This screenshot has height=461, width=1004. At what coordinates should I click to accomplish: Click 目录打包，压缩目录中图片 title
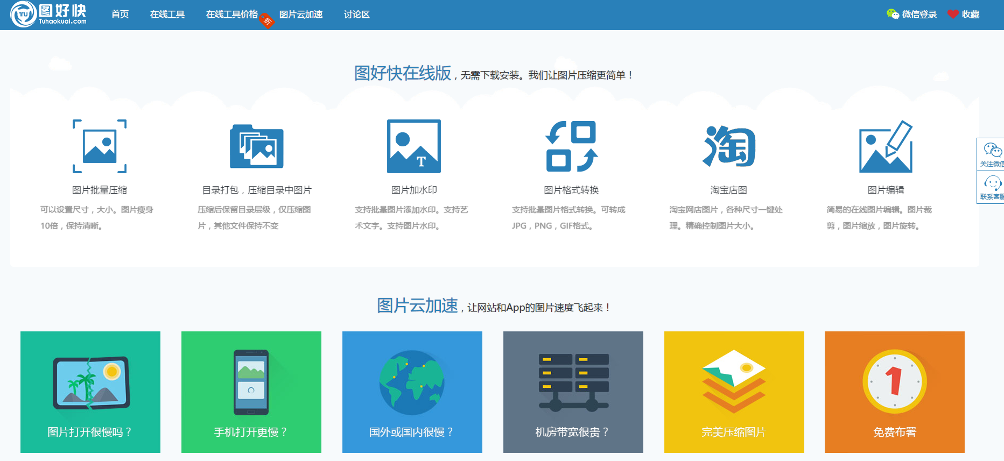[257, 190]
